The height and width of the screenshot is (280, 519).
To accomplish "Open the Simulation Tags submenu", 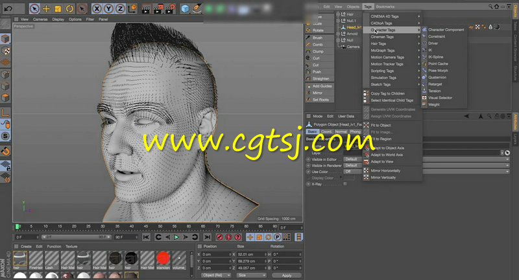I will [x=392, y=78].
